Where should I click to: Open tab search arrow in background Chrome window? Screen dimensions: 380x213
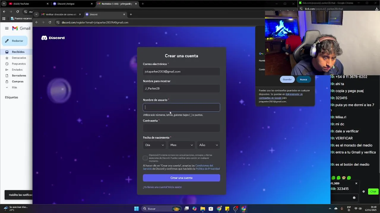coord(4,4)
